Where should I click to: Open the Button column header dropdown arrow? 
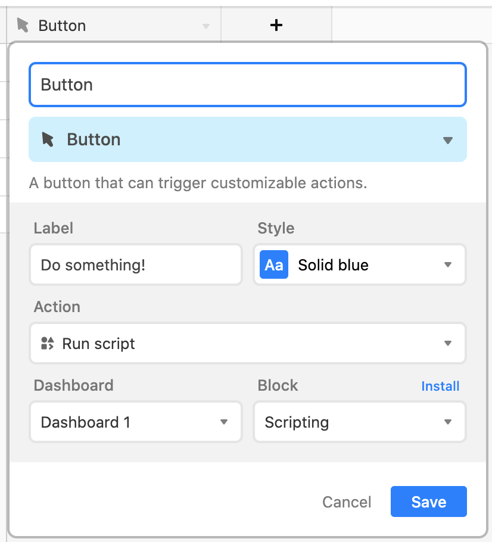[x=206, y=26]
